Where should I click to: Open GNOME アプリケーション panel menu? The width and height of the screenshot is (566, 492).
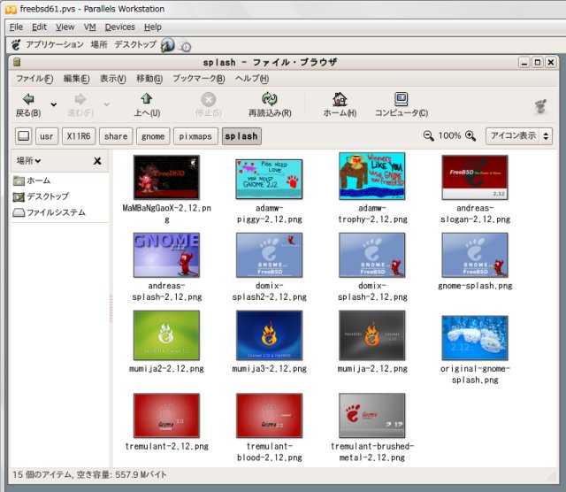(55, 44)
